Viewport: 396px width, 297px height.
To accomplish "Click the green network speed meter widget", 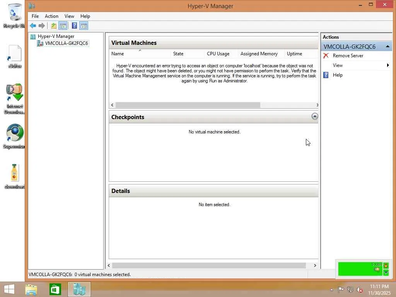I will click(361, 269).
